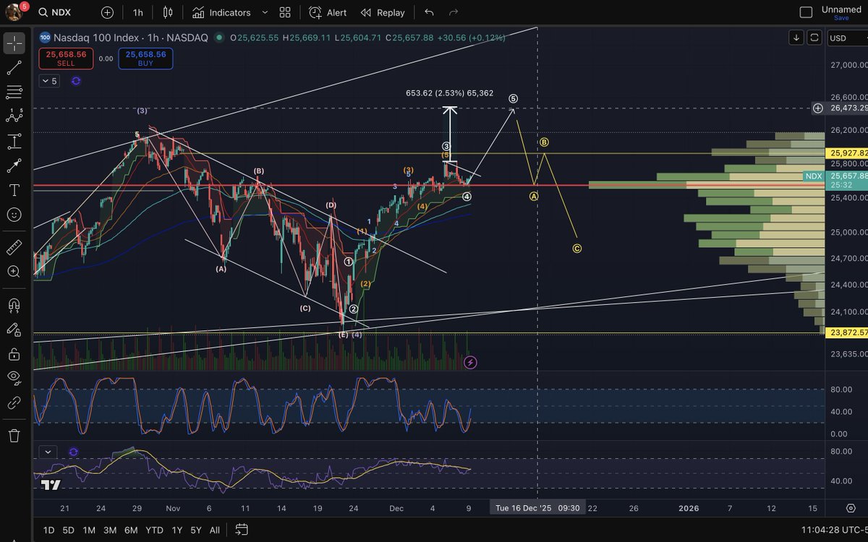The width and height of the screenshot is (868, 542).
Task: Start bar Replay mode
Action: (383, 12)
